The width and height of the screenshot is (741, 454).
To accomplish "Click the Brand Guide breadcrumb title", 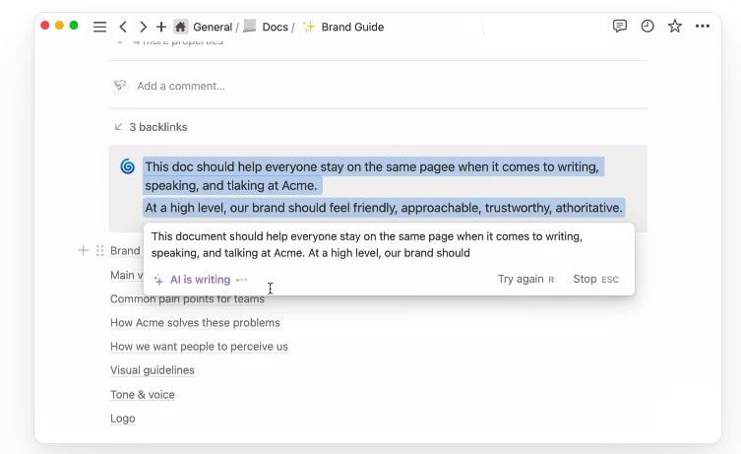I will tap(352, 27).
